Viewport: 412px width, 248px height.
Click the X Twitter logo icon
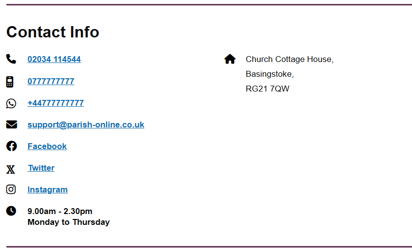click(x=10, y=170)
